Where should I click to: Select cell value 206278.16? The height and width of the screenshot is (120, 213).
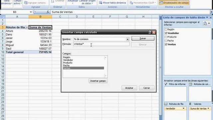(40, 31)
